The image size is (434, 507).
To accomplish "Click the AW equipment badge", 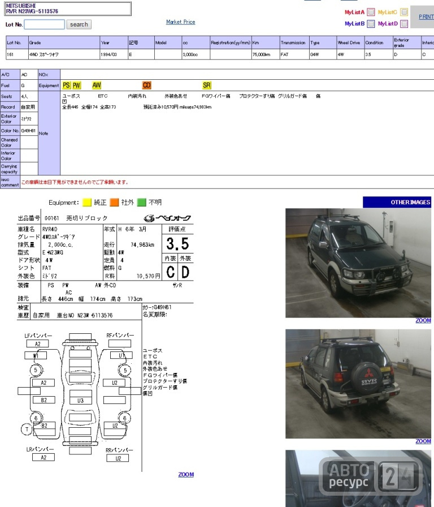I will click(97, 85).
